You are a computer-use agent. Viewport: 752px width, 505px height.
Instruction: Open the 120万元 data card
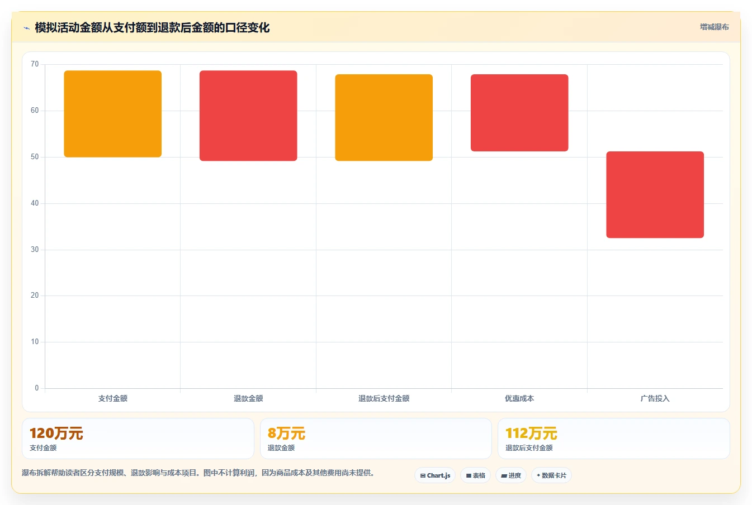tap(138, 439)
